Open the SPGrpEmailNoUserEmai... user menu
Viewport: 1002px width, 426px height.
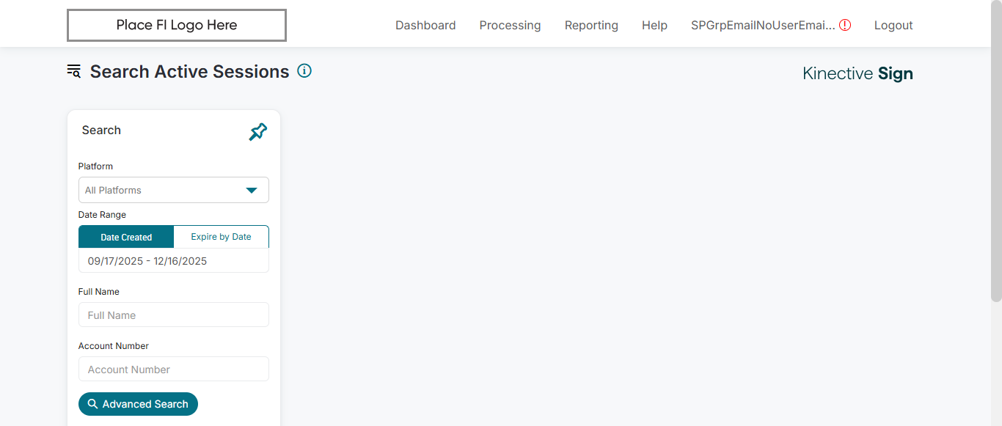[x=762, y=25]
